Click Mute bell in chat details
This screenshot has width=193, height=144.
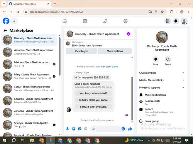point(156,59)
